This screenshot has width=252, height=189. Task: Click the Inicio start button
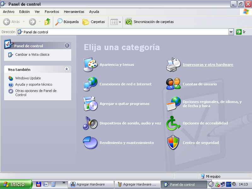pyautogui.click(x=16, y=184)
